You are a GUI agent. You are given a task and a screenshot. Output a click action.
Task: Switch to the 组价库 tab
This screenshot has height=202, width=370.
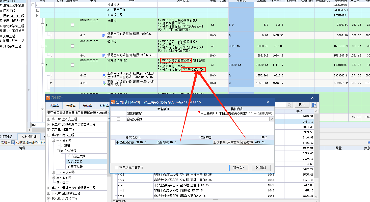click(87, 106)
